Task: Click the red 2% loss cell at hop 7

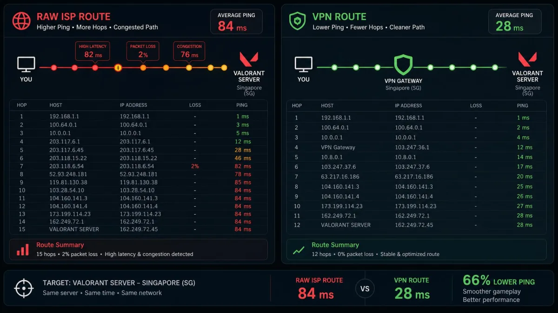Action: 195,166
